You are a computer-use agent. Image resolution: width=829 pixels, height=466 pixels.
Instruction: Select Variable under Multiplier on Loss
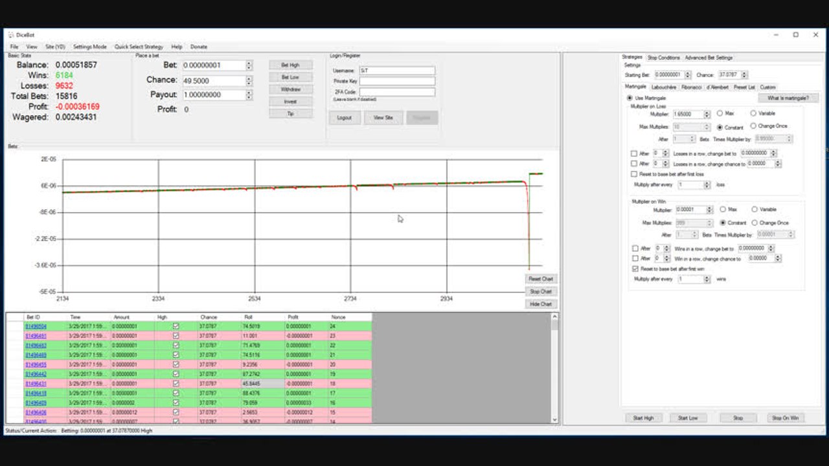[x=753, y=114]
